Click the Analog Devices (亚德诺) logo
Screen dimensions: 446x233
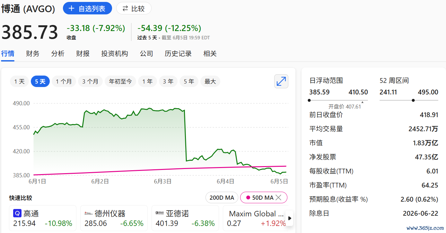coord(160,213)
